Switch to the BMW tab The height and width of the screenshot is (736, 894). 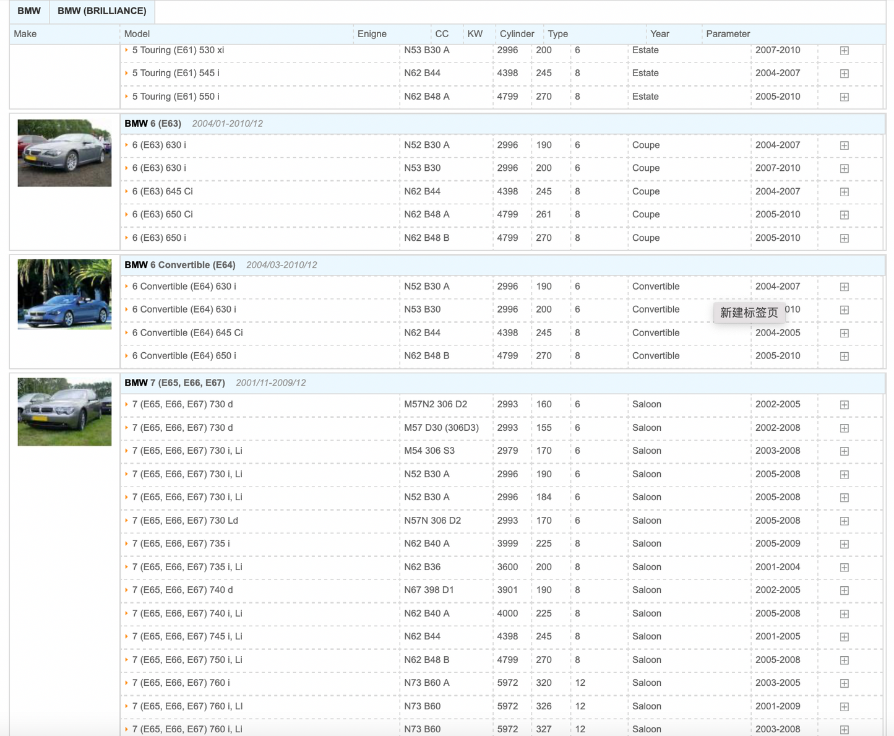coord(29,11)
